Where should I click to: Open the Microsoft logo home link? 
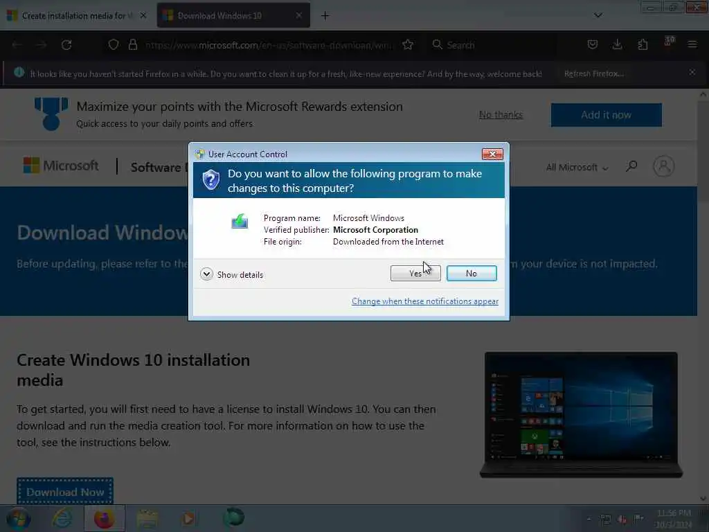(x=61, y=166)
